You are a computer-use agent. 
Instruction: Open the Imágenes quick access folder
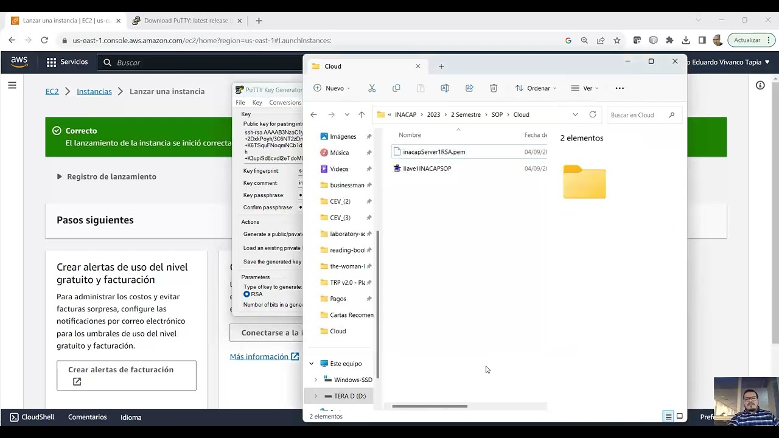(x=343, y=136)
